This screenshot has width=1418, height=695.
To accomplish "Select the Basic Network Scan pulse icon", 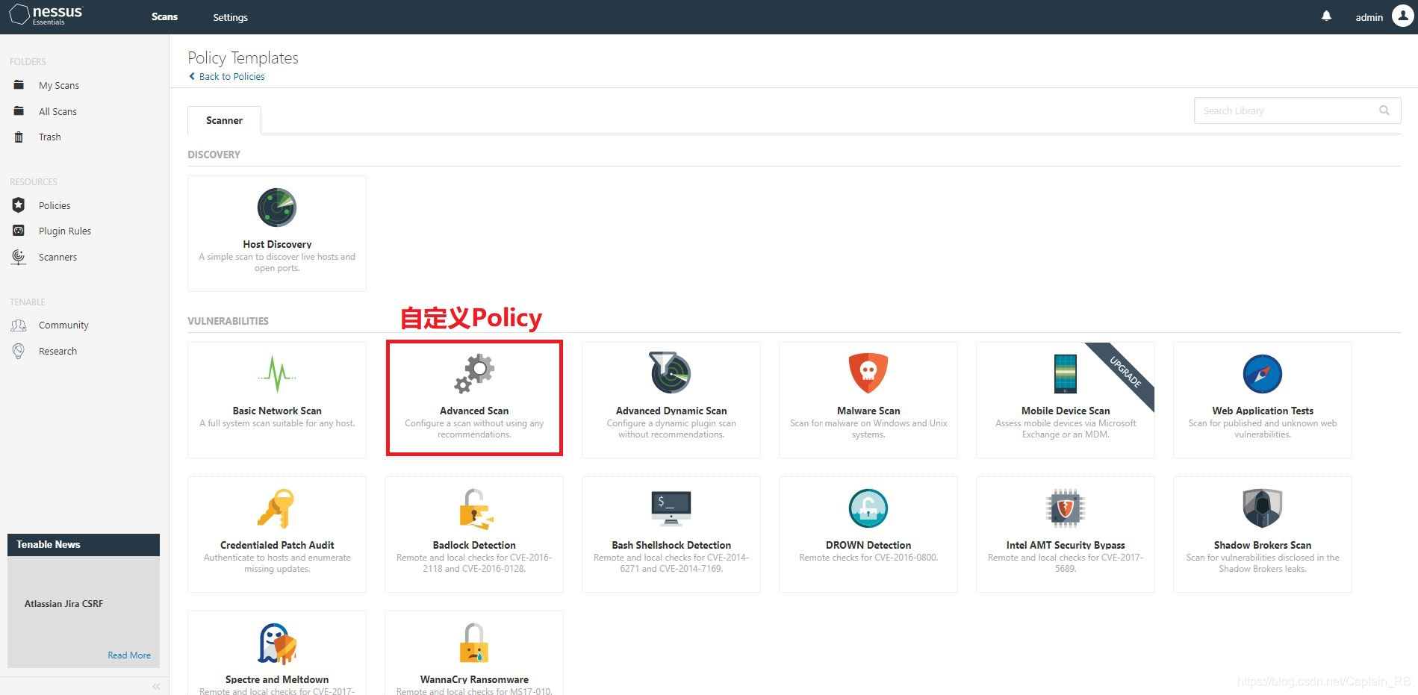I will (x=277, y=374).
